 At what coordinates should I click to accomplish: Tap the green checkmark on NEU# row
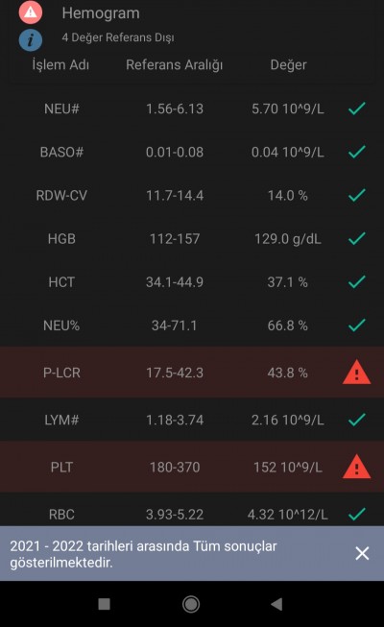click(356, 108)
